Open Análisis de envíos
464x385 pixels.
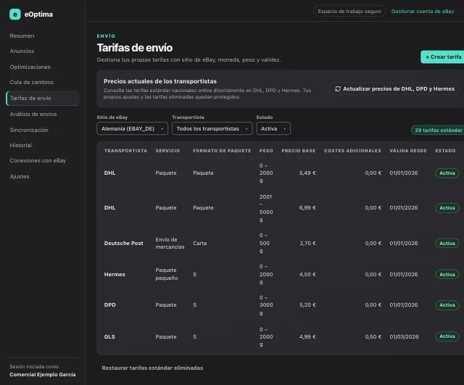coord(33,115)
